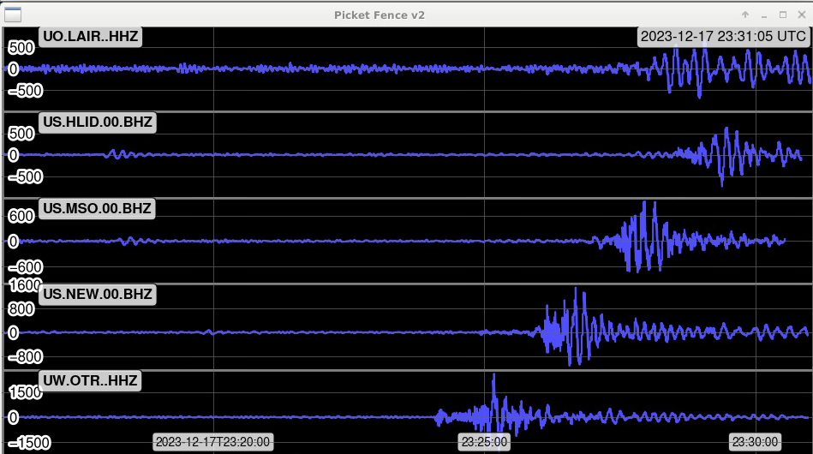Click the 2023-12-17T23:20:00 time axis marker

(212, 442)
